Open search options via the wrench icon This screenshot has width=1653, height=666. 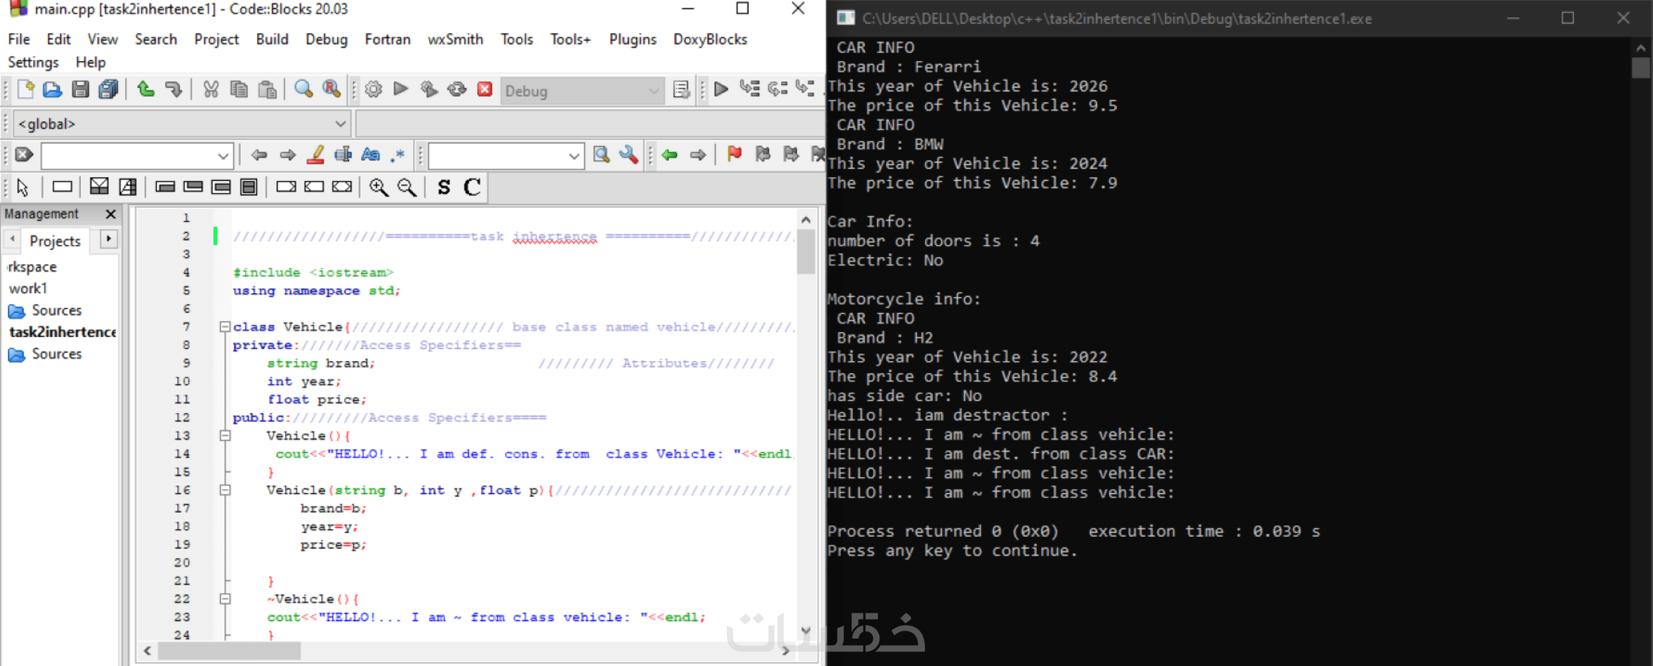629,155
